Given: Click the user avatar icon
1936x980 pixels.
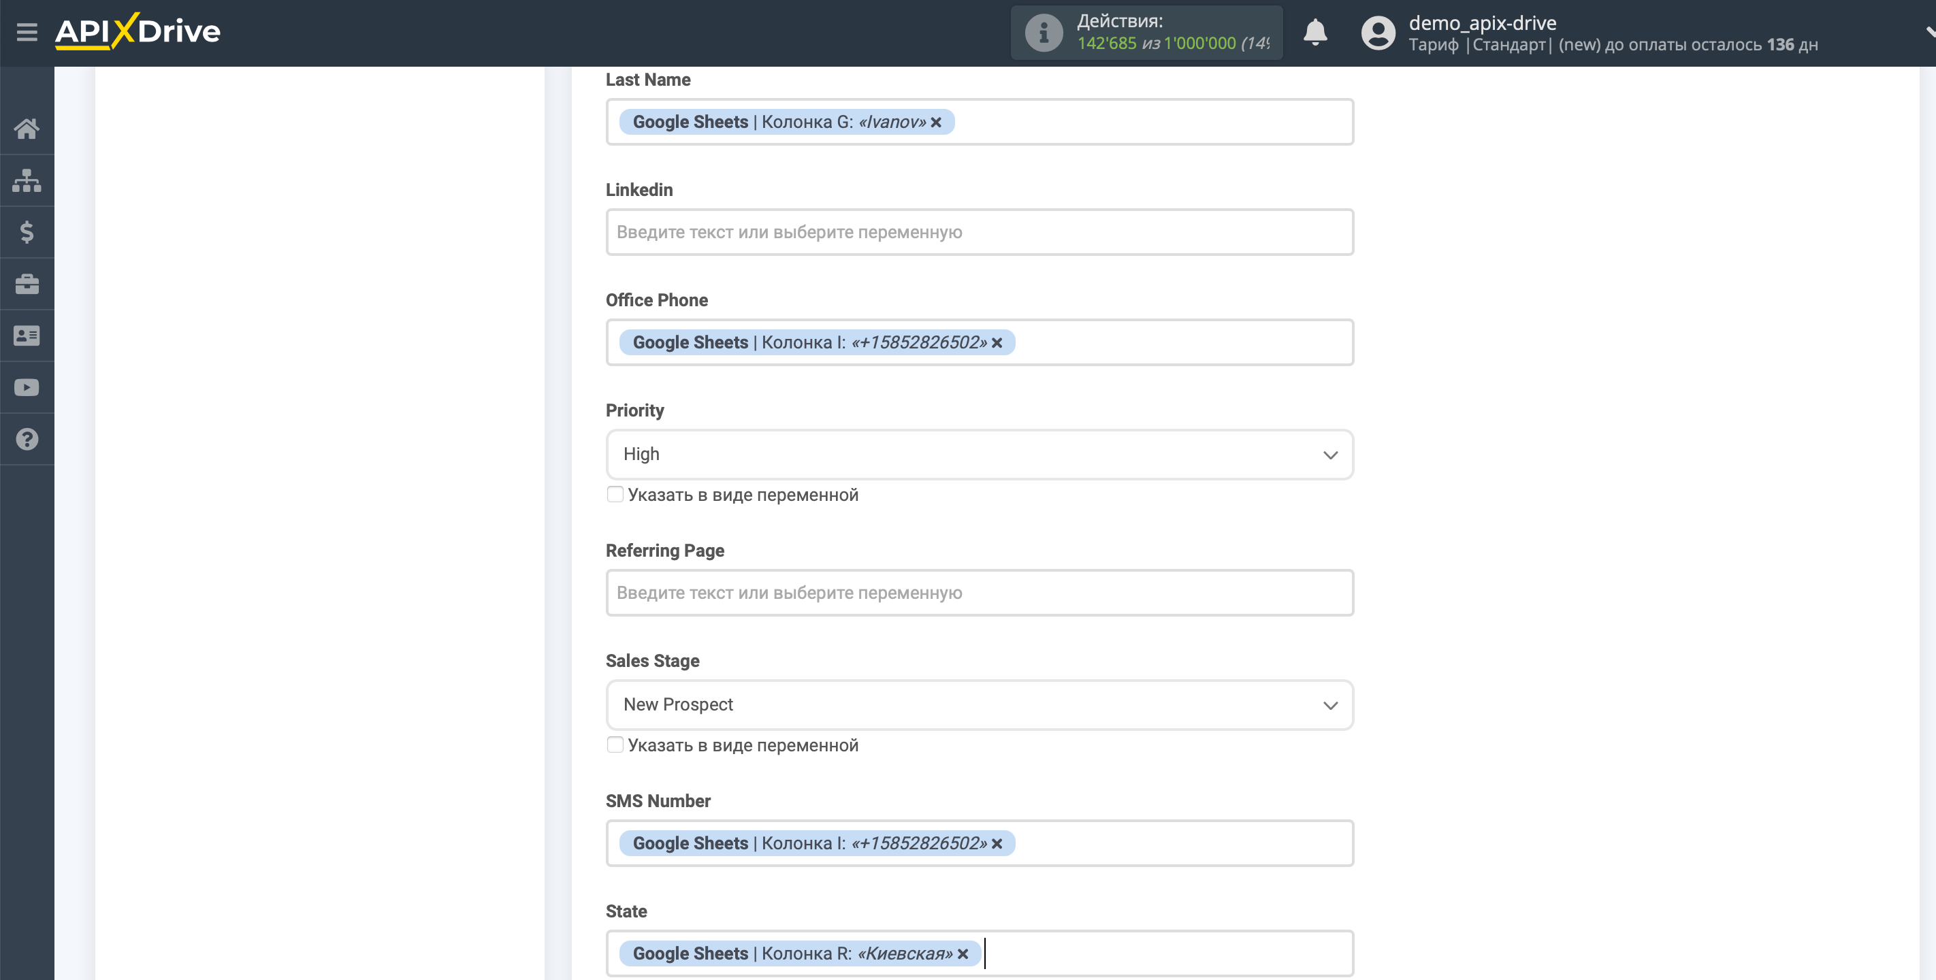Looking at the screenshot, I should pyautogui.click(x=1378, y=33).
